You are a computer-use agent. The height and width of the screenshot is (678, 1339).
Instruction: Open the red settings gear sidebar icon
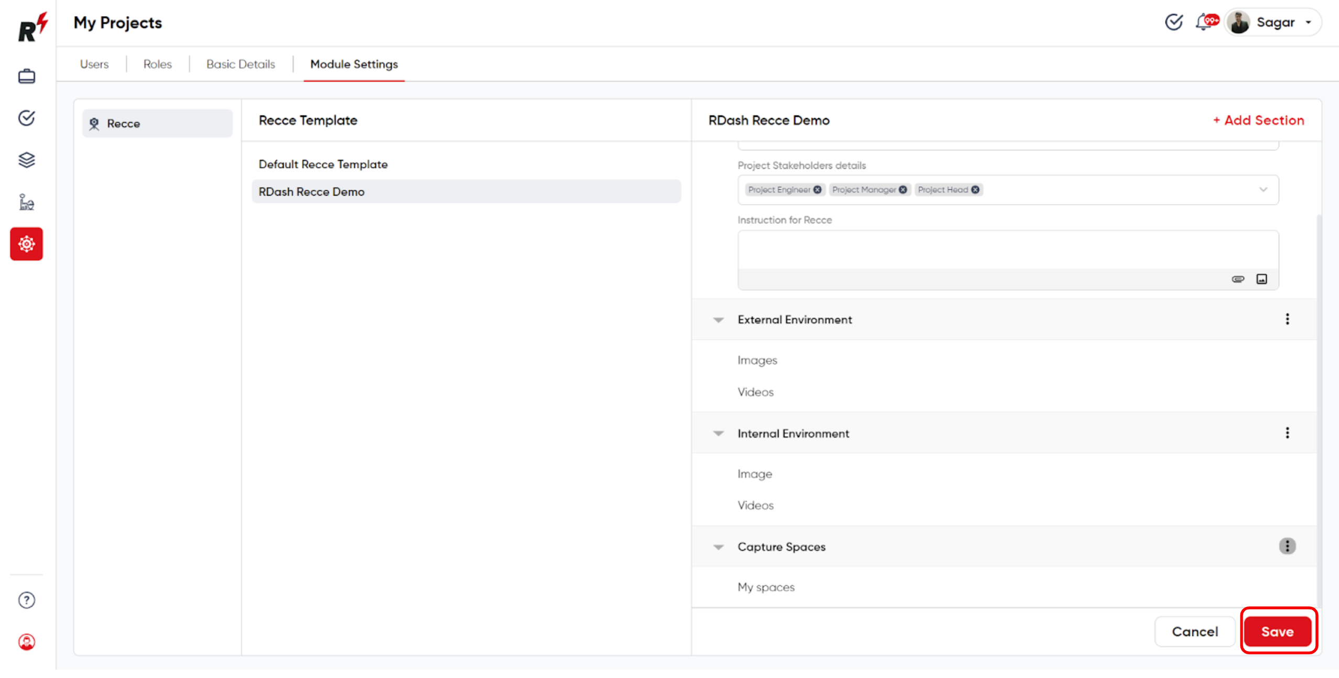point(26,244)
